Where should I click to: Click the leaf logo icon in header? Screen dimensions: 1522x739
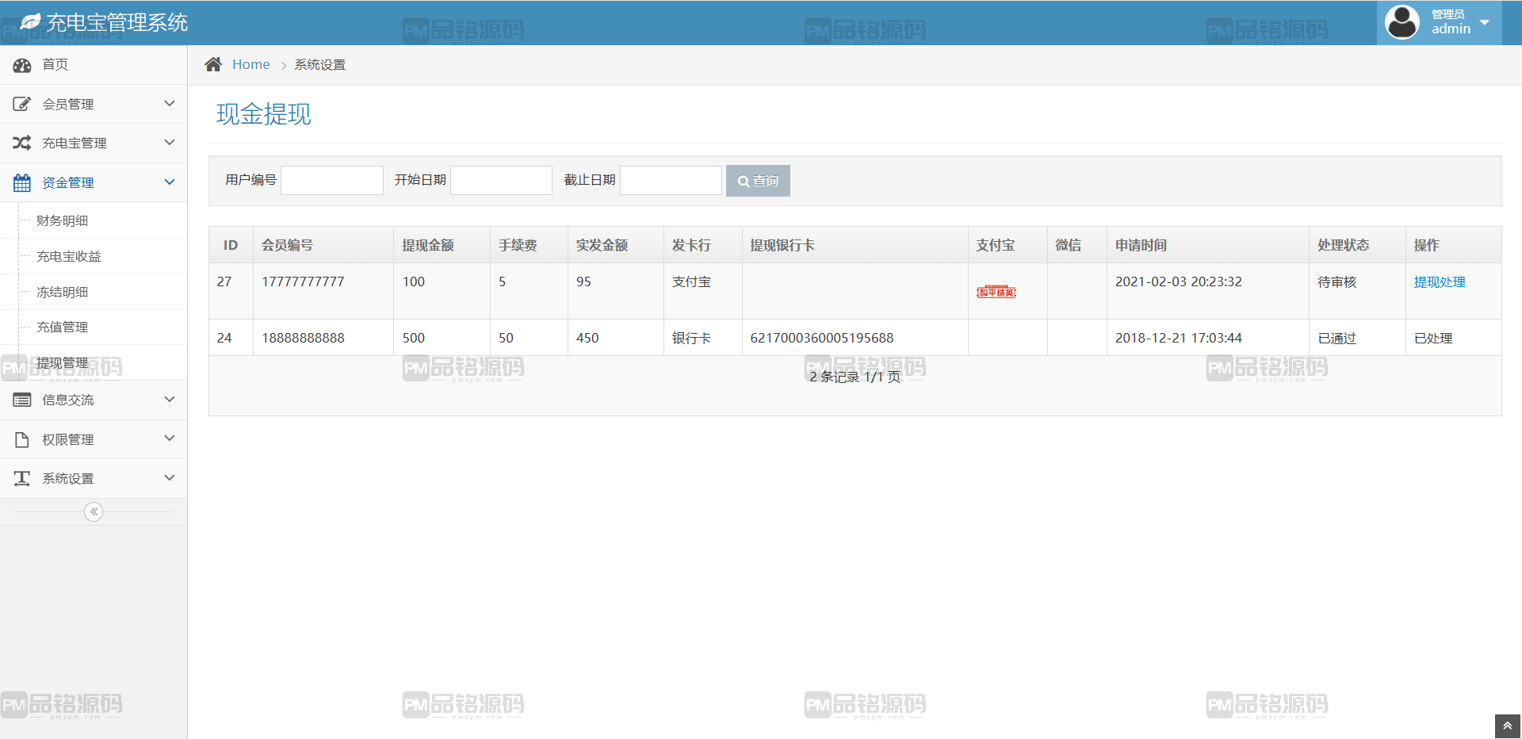click(x=30, y=22)
